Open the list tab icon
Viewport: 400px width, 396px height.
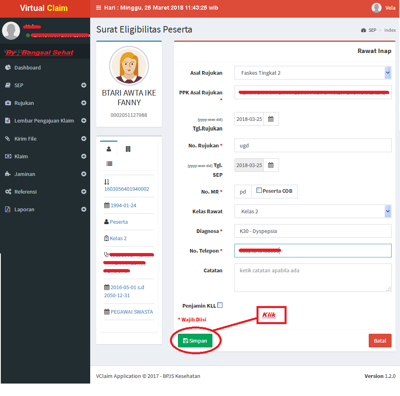point(109,163)
